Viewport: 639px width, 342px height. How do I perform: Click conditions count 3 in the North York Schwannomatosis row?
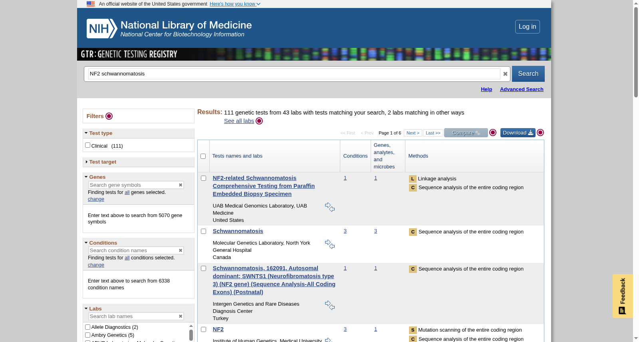345,231
